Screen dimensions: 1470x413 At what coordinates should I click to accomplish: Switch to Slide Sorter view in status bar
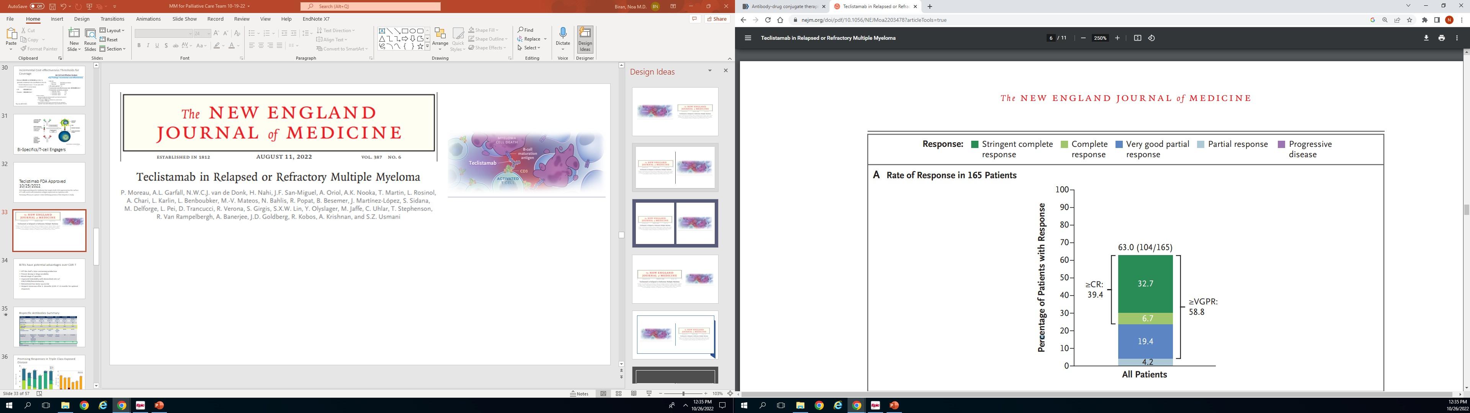pos(619,393)
